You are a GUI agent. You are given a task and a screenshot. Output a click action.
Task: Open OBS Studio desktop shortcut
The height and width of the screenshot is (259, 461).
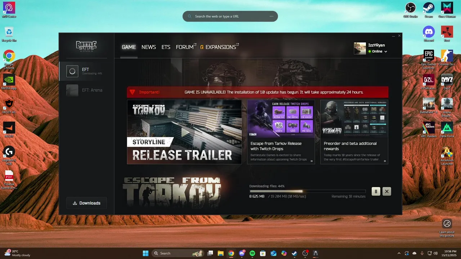coord(411,10)
